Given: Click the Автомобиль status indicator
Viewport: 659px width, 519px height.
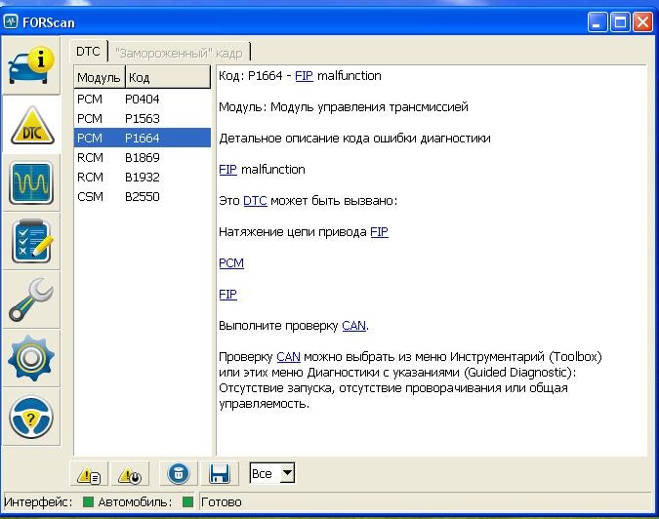Looking at the screenshot, I should pos(187,501).
